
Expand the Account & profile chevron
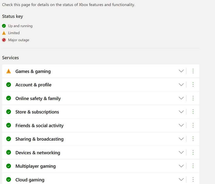(x=181, y=84)
